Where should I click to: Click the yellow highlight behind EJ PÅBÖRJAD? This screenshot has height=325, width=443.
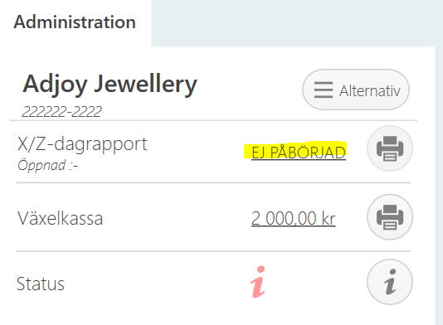295,150
